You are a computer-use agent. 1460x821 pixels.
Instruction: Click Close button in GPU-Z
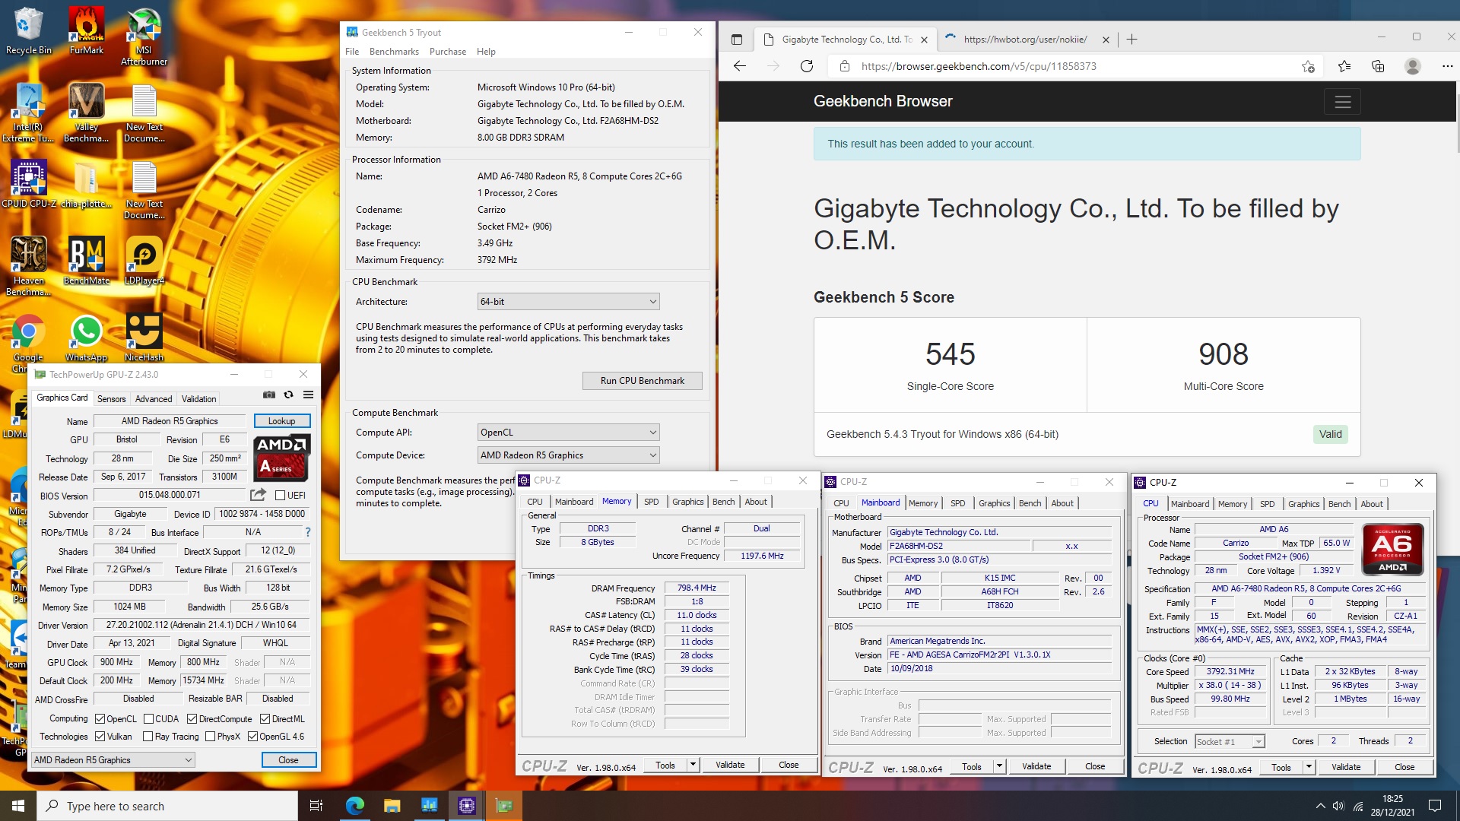pyautogui.click(x=288, y=760)
